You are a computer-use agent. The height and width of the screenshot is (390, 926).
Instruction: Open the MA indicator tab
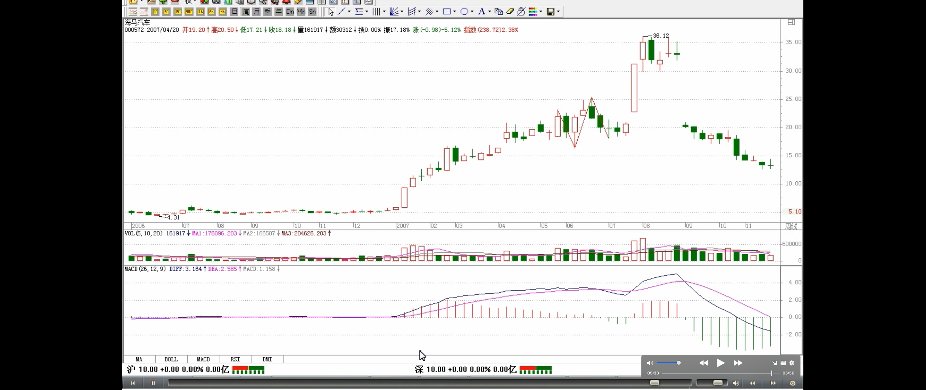click(x=139, y=359)
